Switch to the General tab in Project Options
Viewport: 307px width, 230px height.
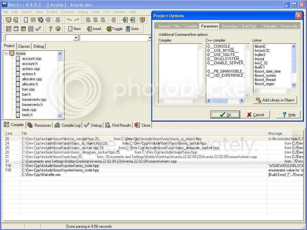point(164,26)
